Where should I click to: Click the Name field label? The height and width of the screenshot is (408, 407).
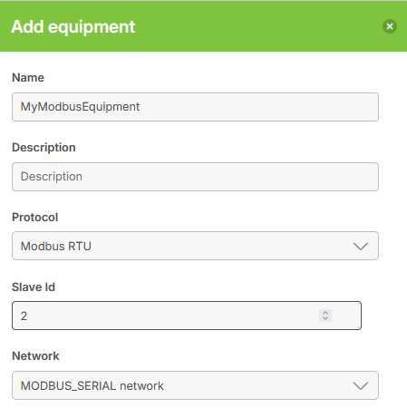coord(28,78)
